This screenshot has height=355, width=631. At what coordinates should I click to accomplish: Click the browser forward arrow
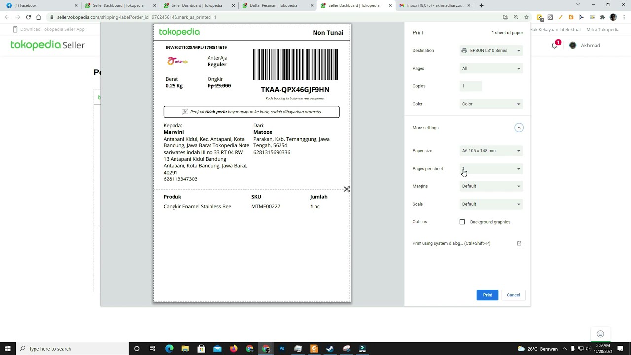(x=17, y=17)
